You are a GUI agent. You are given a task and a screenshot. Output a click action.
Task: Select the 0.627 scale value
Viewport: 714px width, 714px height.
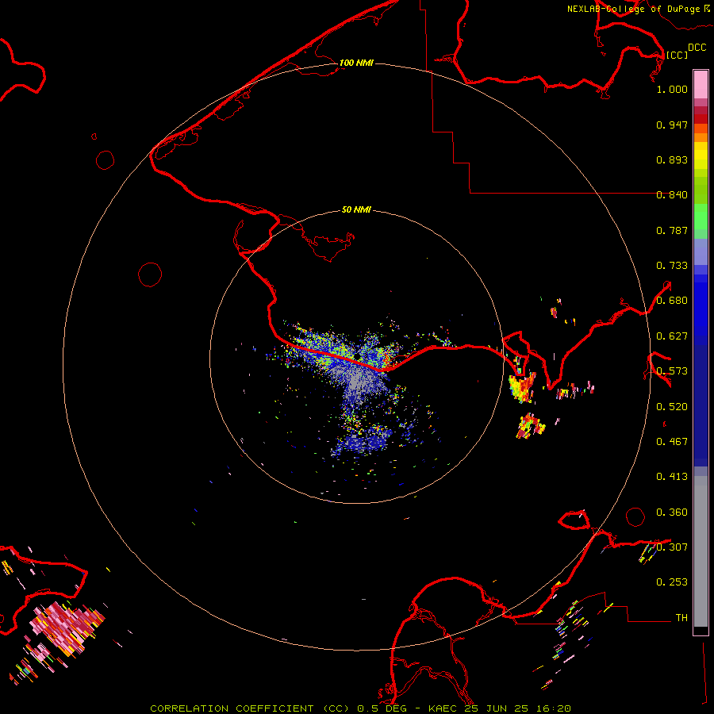click(672, 336)
